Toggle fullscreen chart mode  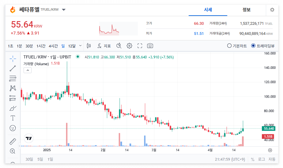pos(140,46)
